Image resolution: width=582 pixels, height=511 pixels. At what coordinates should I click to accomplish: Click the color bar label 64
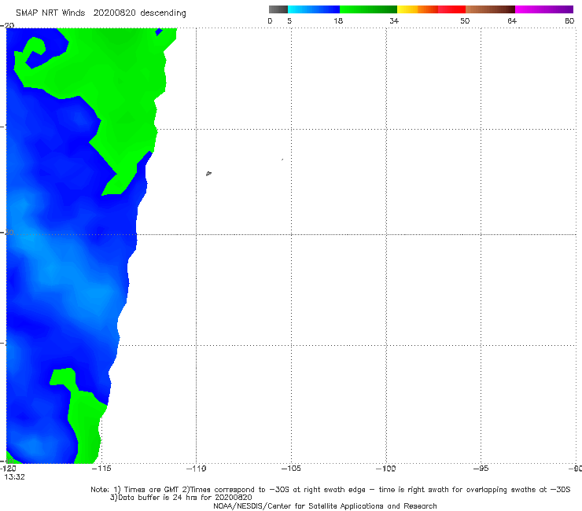coord(512,20)
